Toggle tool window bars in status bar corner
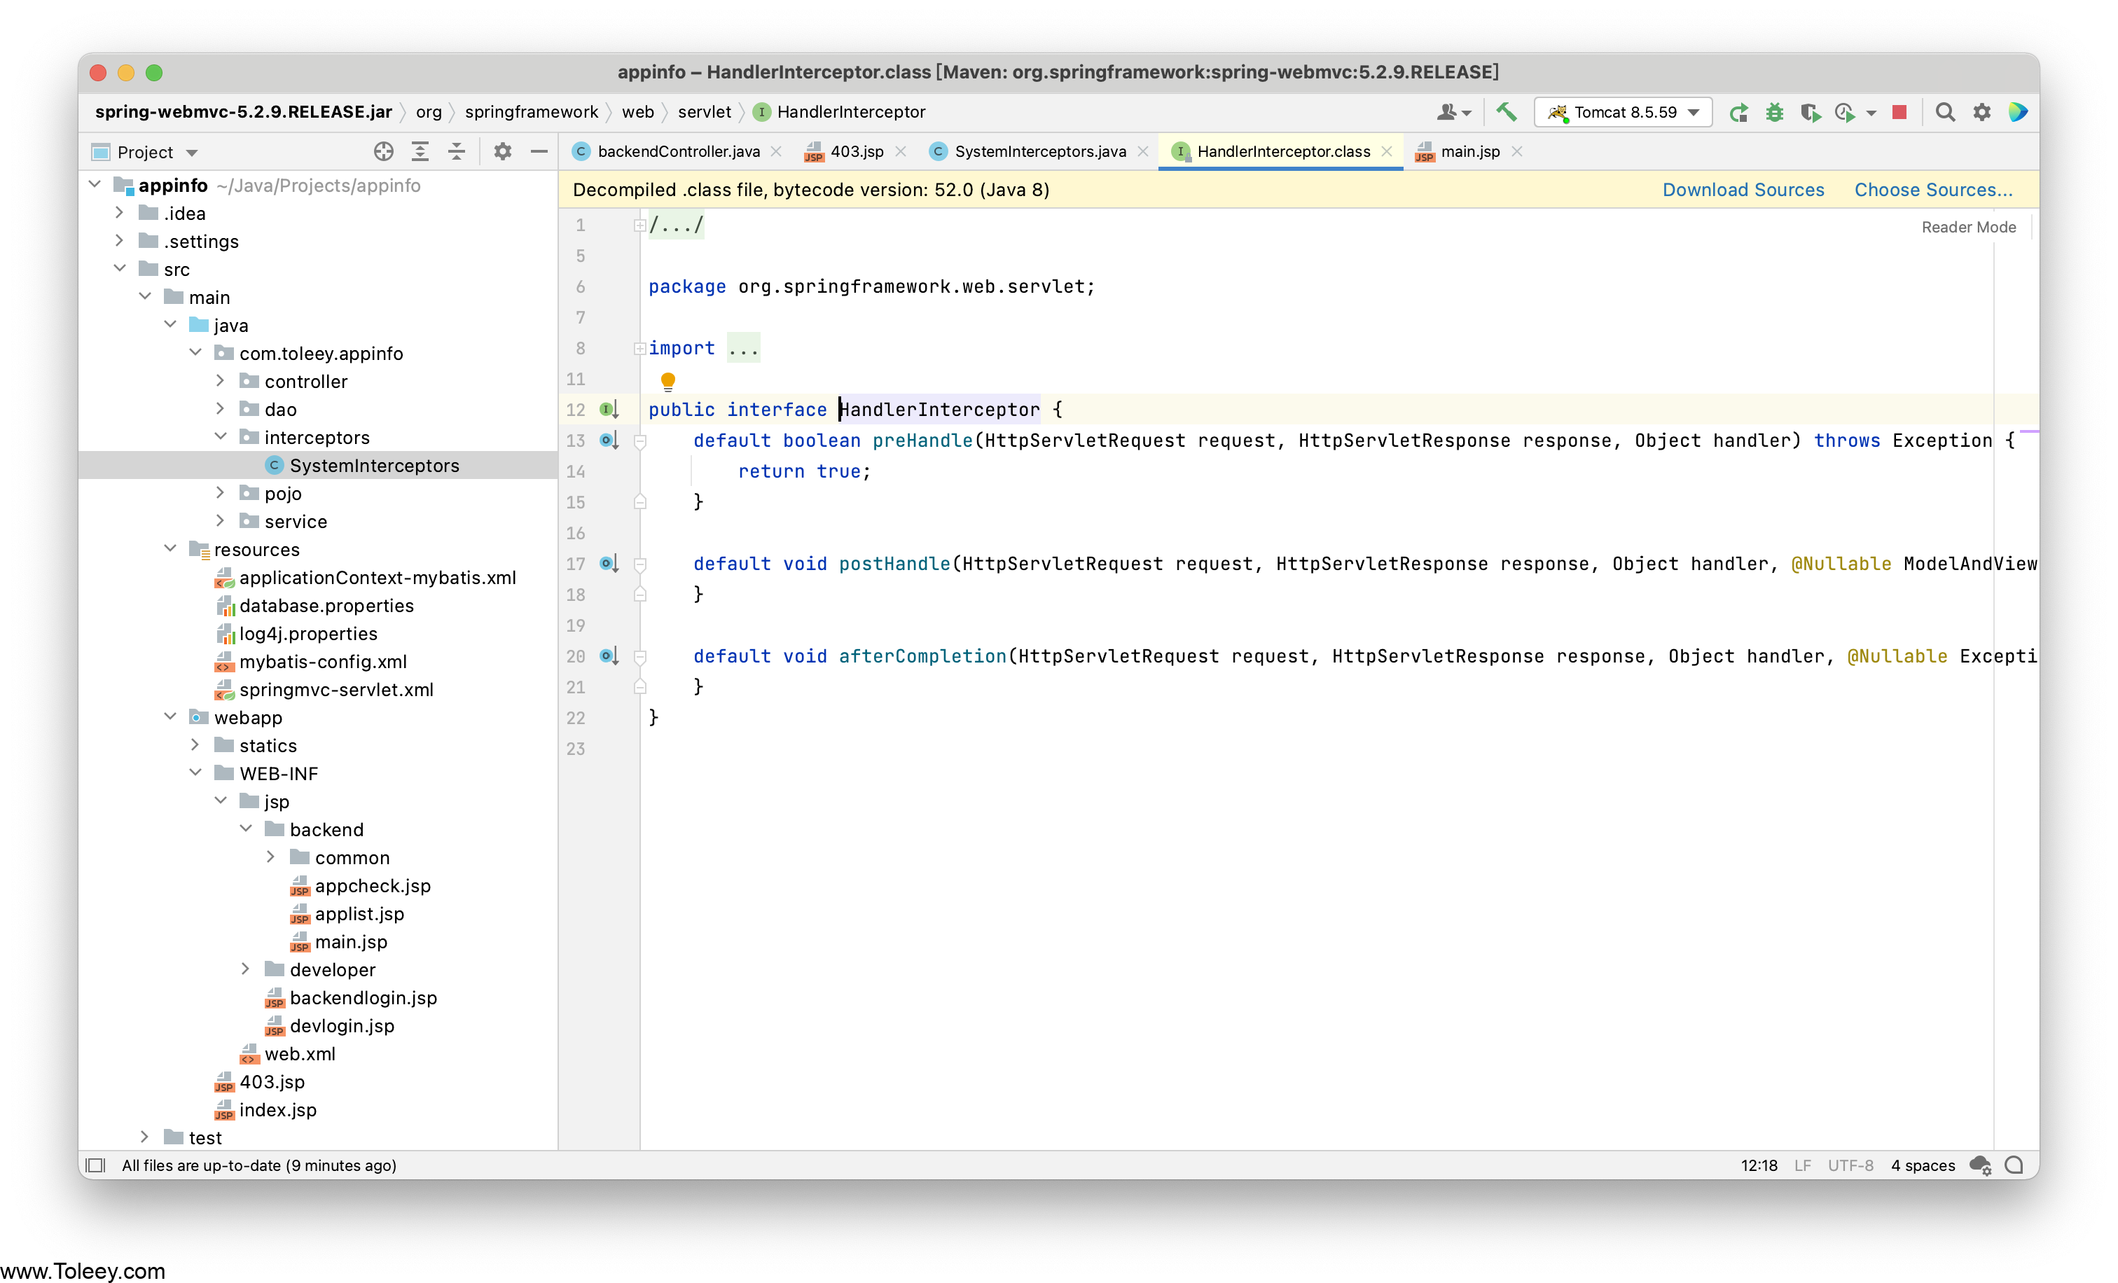This screenshot has width=2118, height=1283. tap(96, 1165)
